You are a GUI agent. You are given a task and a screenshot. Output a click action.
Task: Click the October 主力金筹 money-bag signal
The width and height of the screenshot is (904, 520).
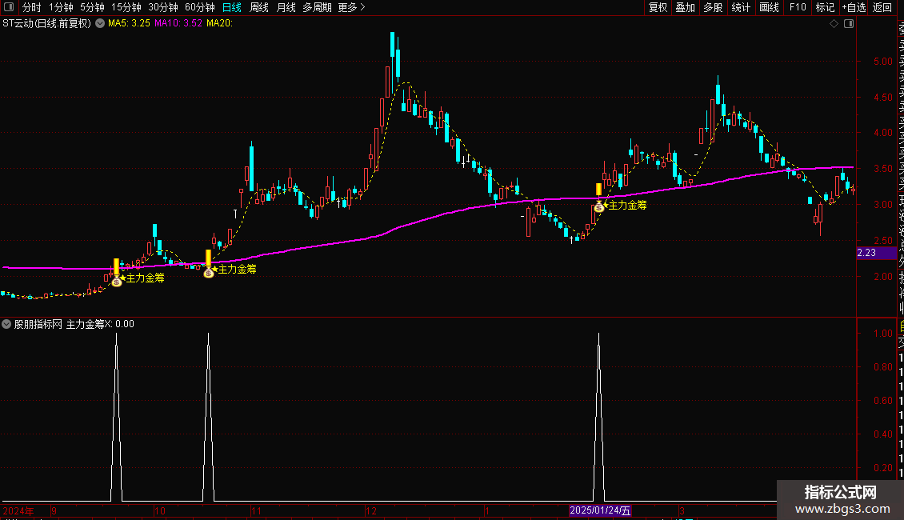209,273
